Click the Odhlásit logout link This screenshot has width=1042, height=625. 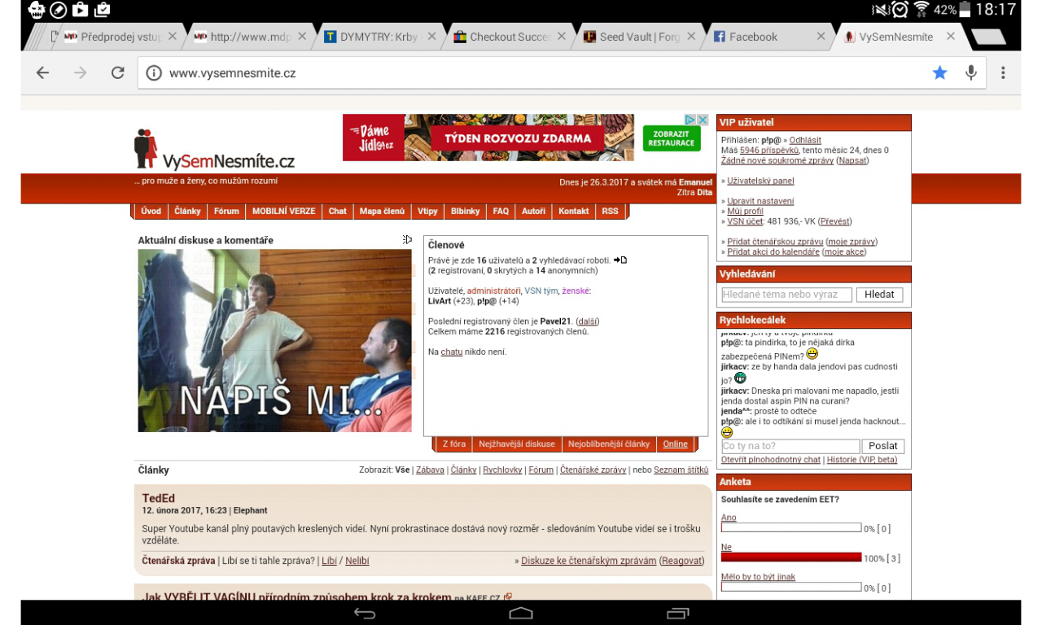805,140
